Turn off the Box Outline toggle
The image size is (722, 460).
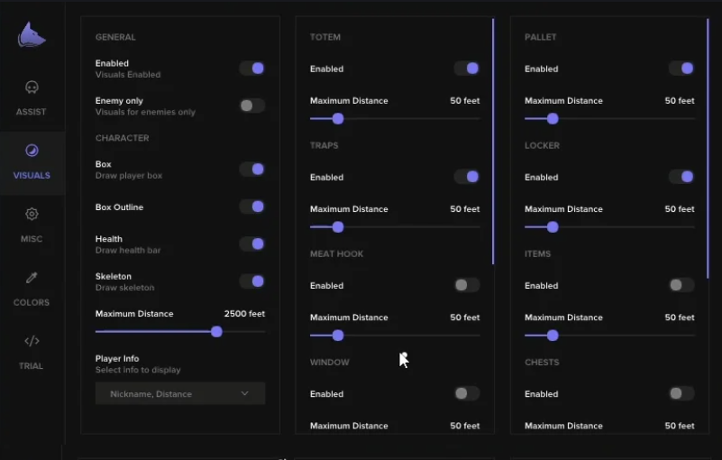(x=251, y=207)
